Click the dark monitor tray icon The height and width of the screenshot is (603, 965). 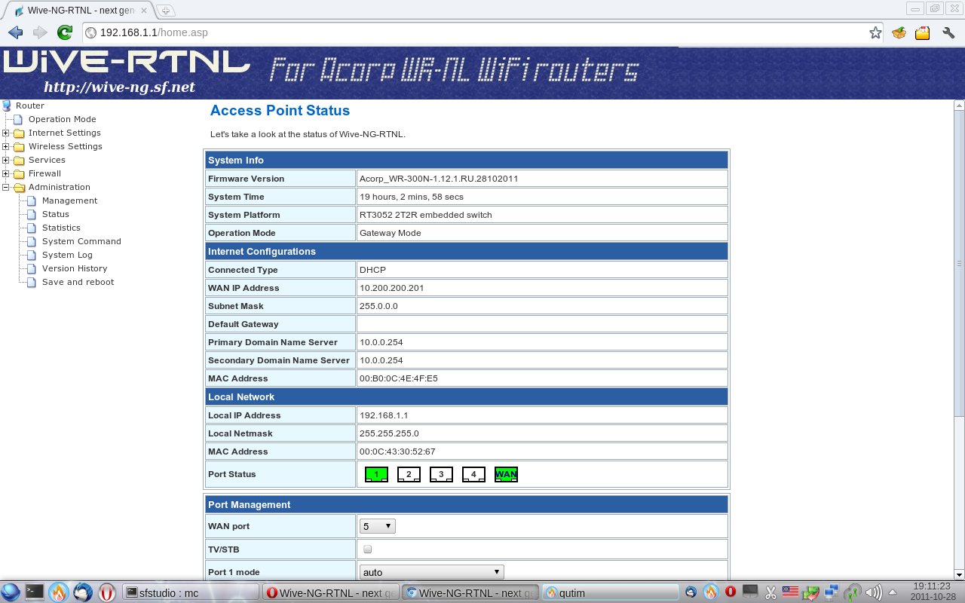click(x=750, y=592)
